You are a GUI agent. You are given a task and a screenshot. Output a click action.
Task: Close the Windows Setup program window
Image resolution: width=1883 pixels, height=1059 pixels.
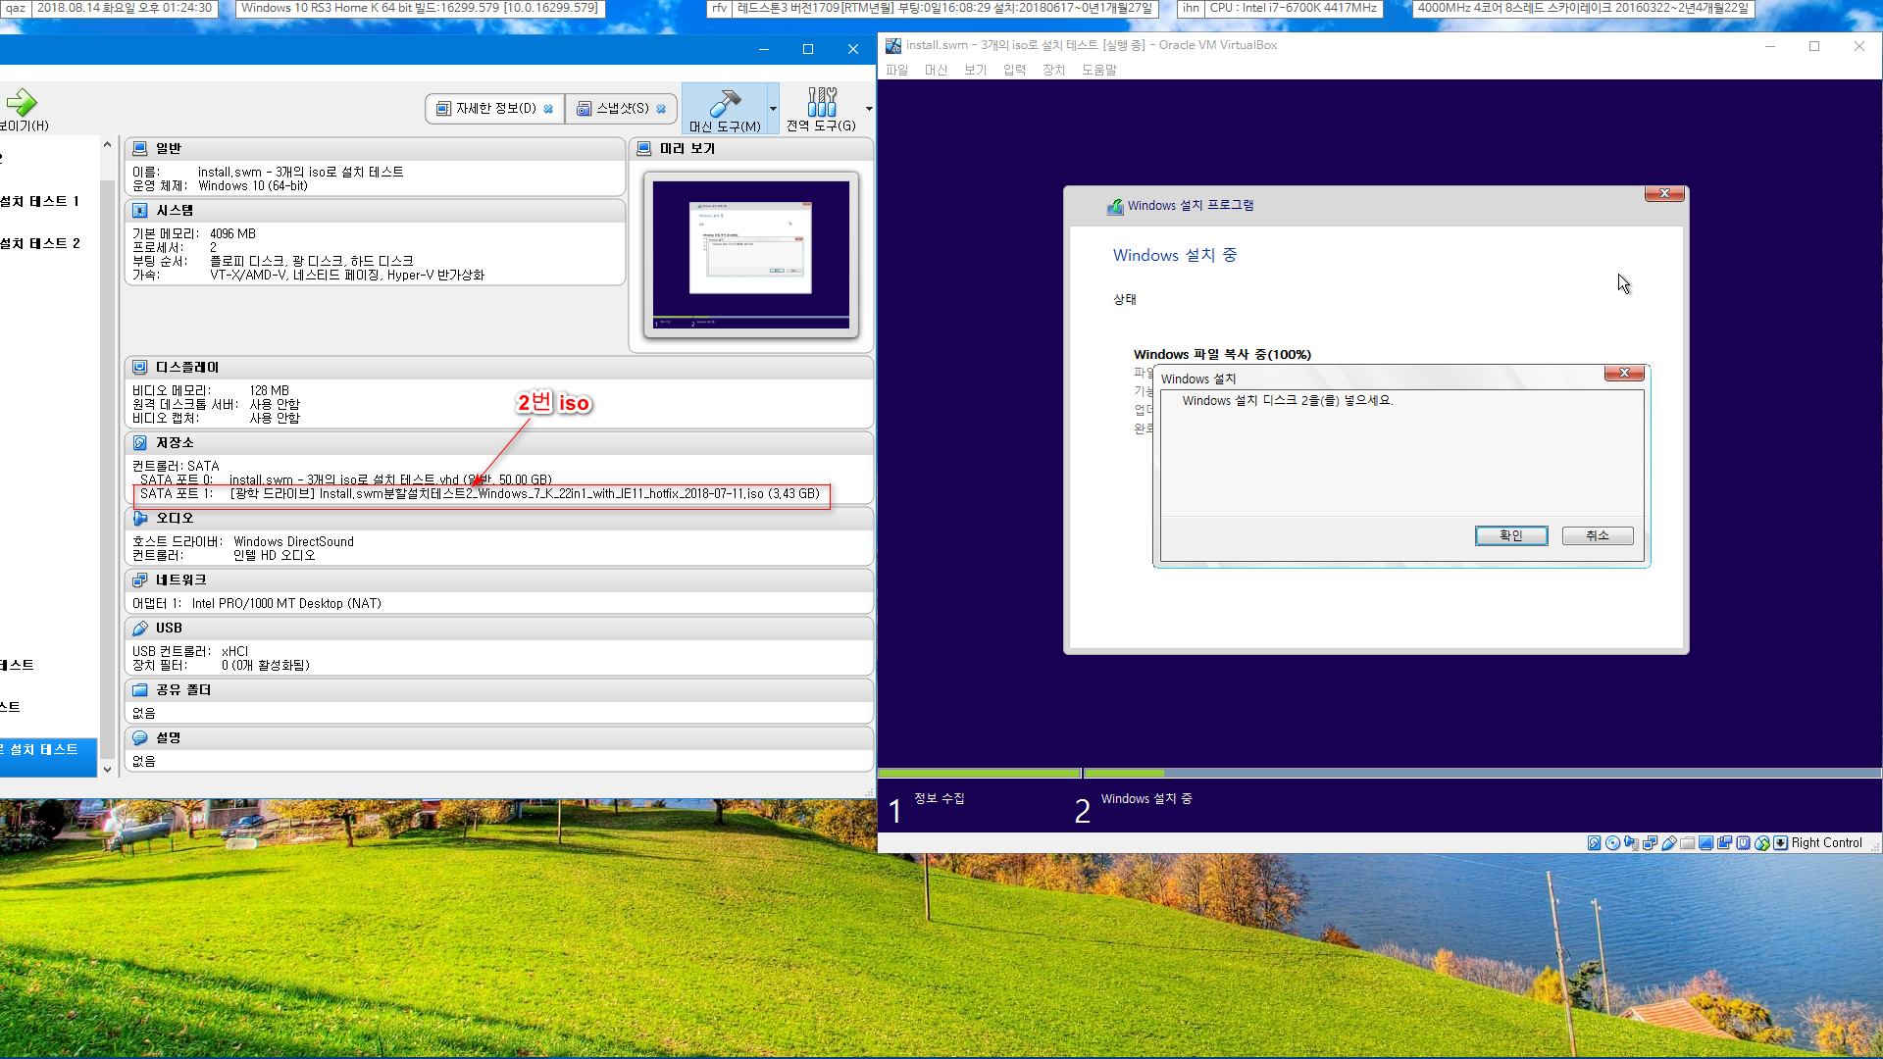(1664, 193)
